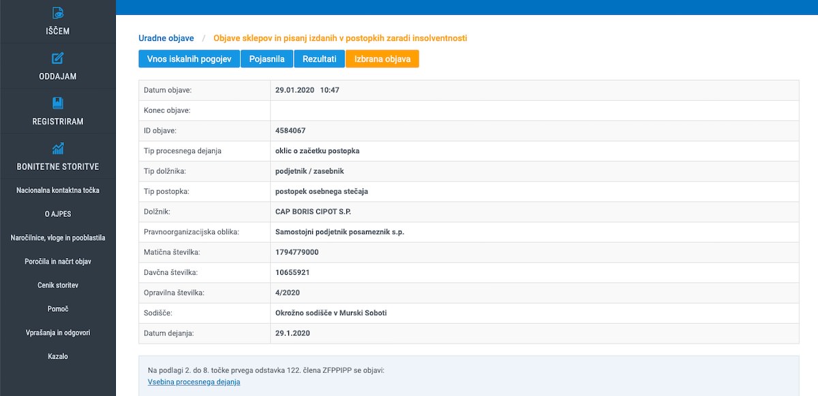This screenshot has height=396, width=818.
Task: Open the ODDAJAM sidebar section
Action: 58,76
